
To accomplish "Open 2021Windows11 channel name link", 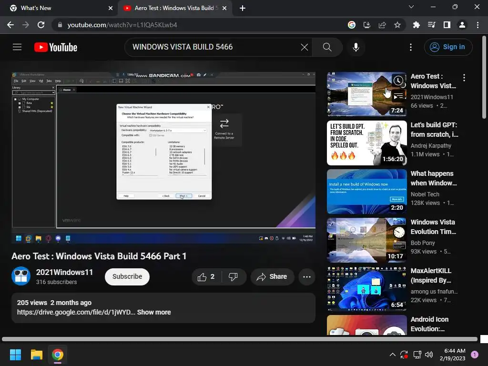I will (x=64, y=272).
